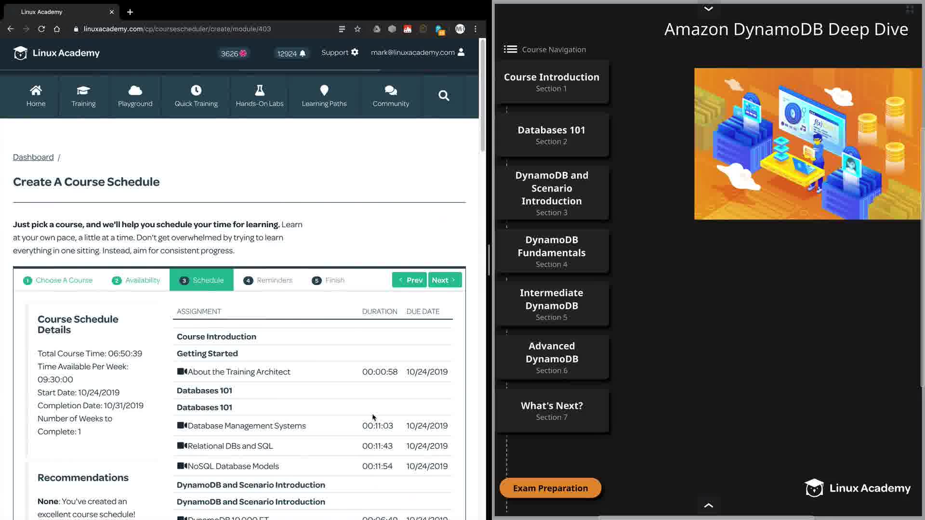Bookmark page with star icon
This screenshot has height=520, width=925.
tap(357, 29)
